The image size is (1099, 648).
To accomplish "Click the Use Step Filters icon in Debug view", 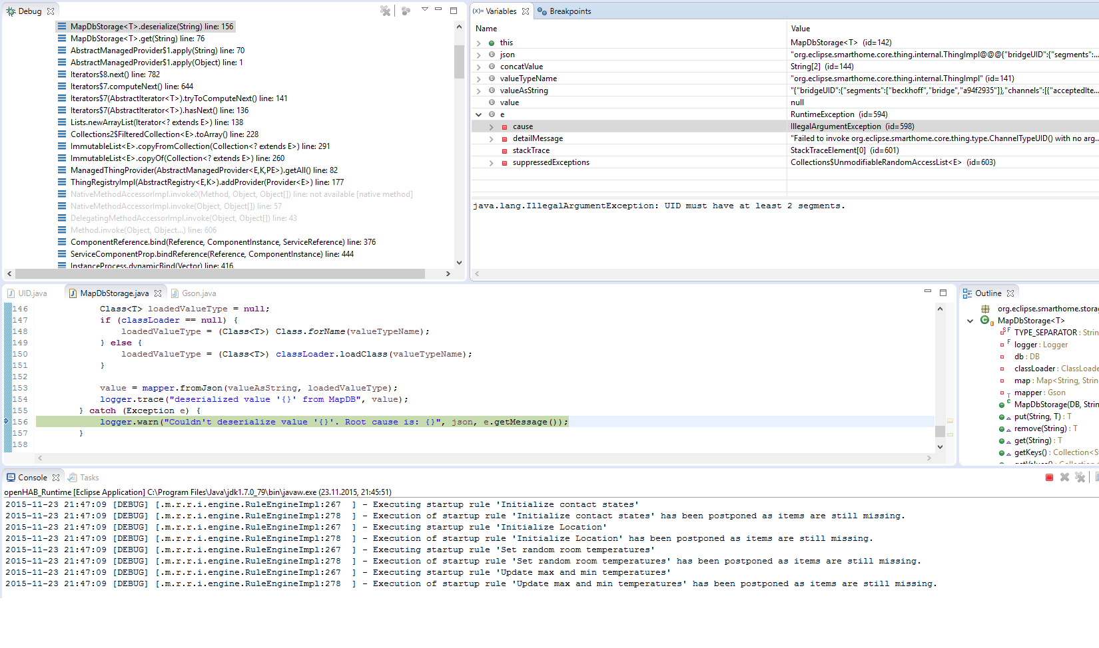I will (406, 11).
